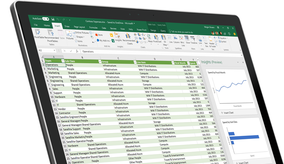The image size is (284, 164).
Task: Open the Fiscal Month filter dropdown
Action: coord(188,63)
